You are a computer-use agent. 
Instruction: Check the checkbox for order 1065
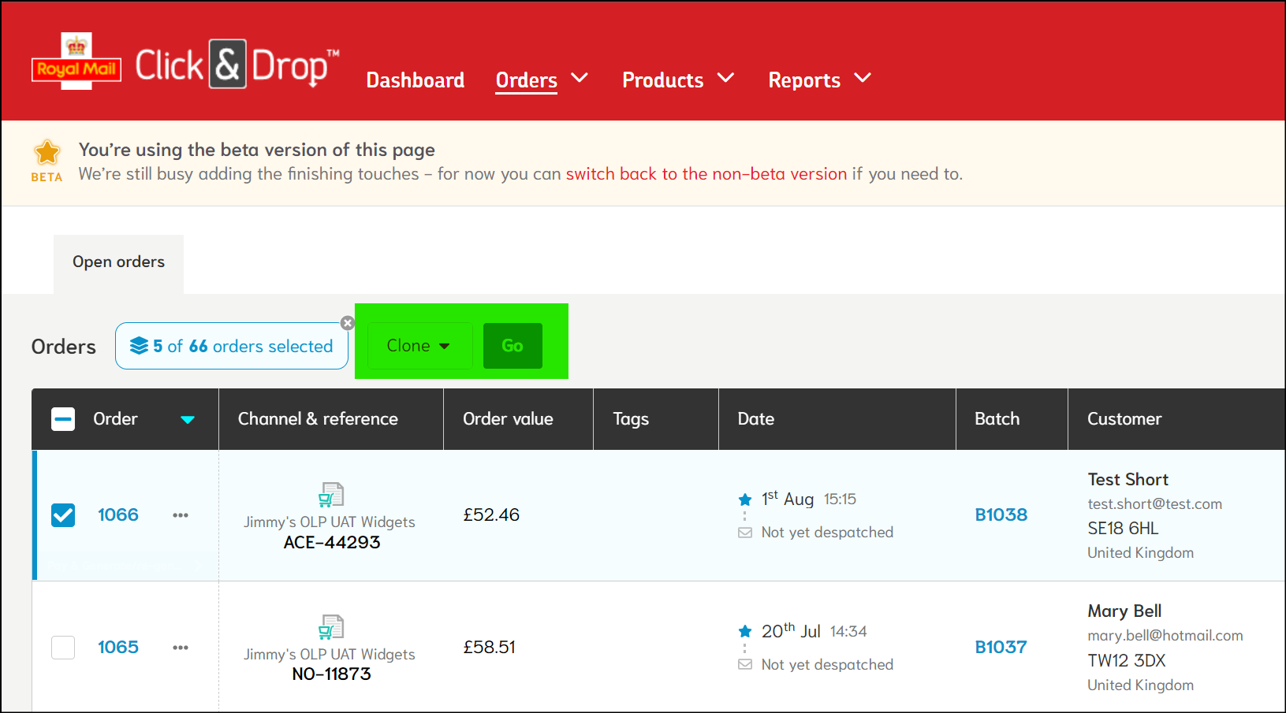coord(63,648)
